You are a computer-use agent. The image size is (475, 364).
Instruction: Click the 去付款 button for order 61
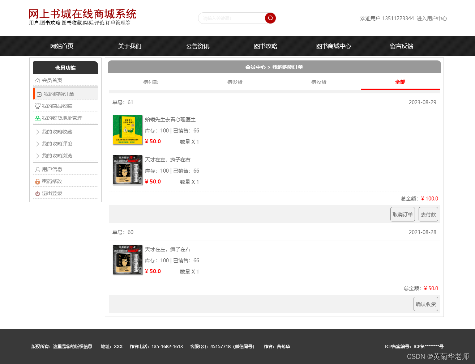[428, 214]
